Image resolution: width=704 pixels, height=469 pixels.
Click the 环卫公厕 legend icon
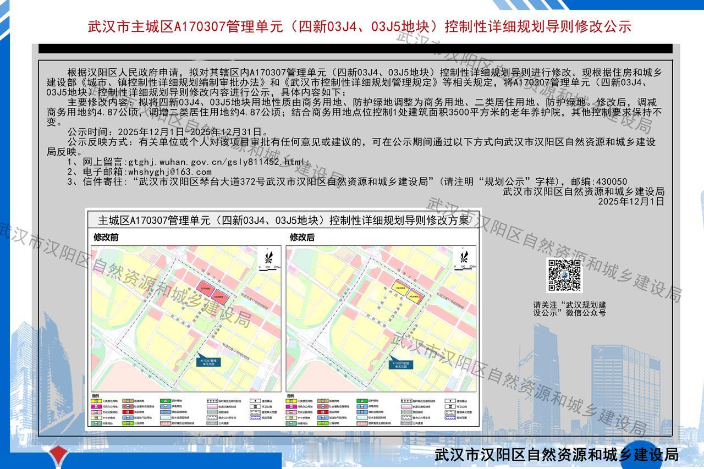[x=254, y=406]
